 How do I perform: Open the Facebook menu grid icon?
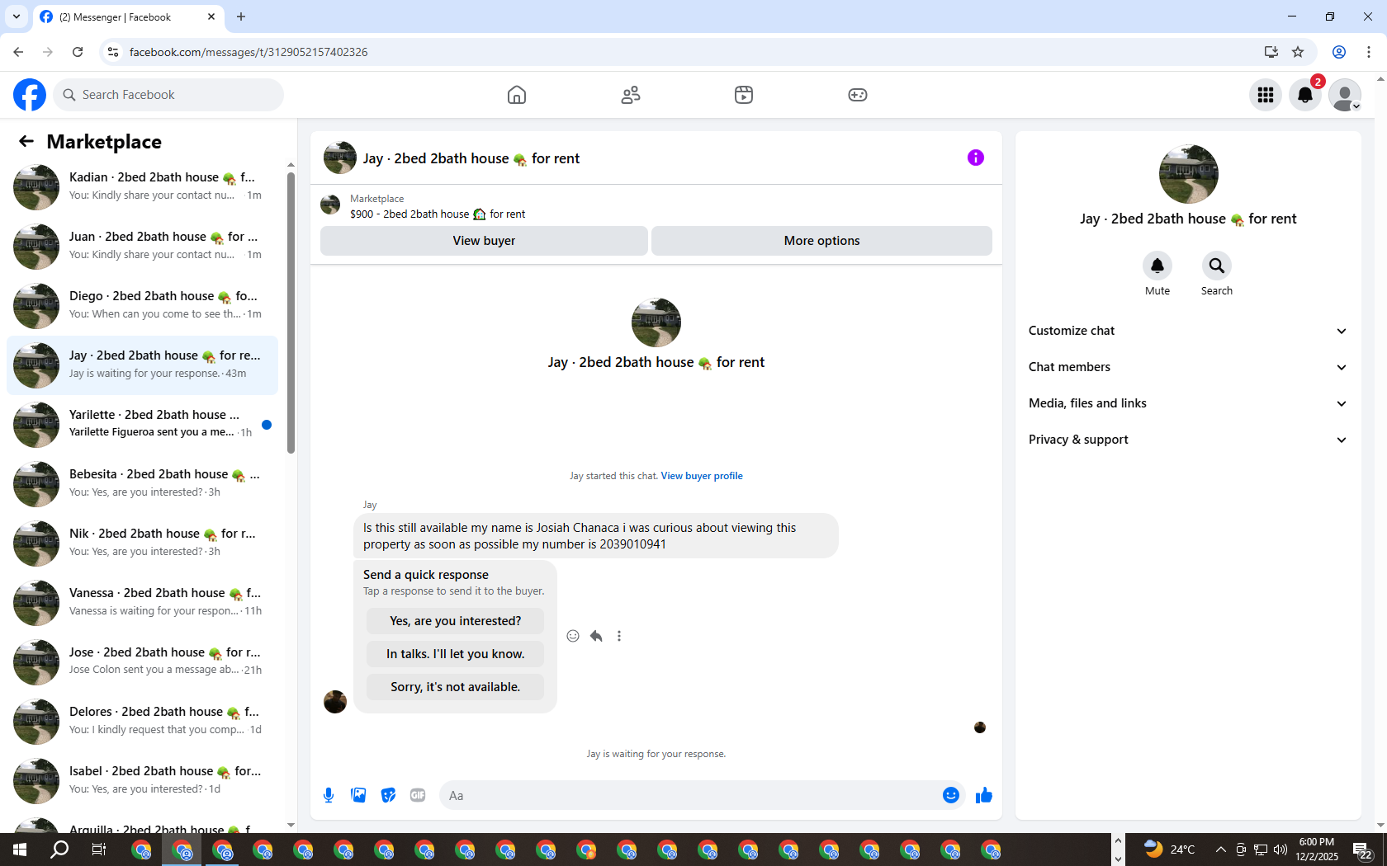pyautogui.click(x=1266, y=95)
